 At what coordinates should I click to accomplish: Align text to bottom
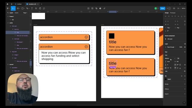[180, 68]
